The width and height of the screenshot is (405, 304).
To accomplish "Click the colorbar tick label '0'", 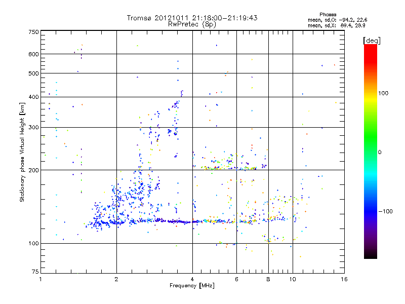I will click(380, 153).
